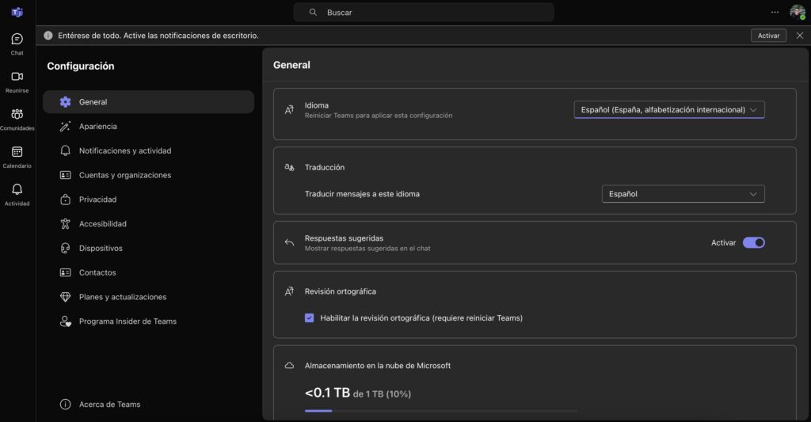Screen dimensions: 811x422
Task: Open the profile avatar picture
Action: click(x=797, y=12)
